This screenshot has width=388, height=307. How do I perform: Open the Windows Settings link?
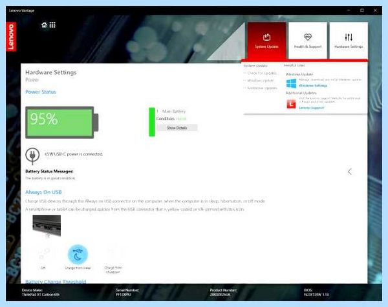point(313,86)
